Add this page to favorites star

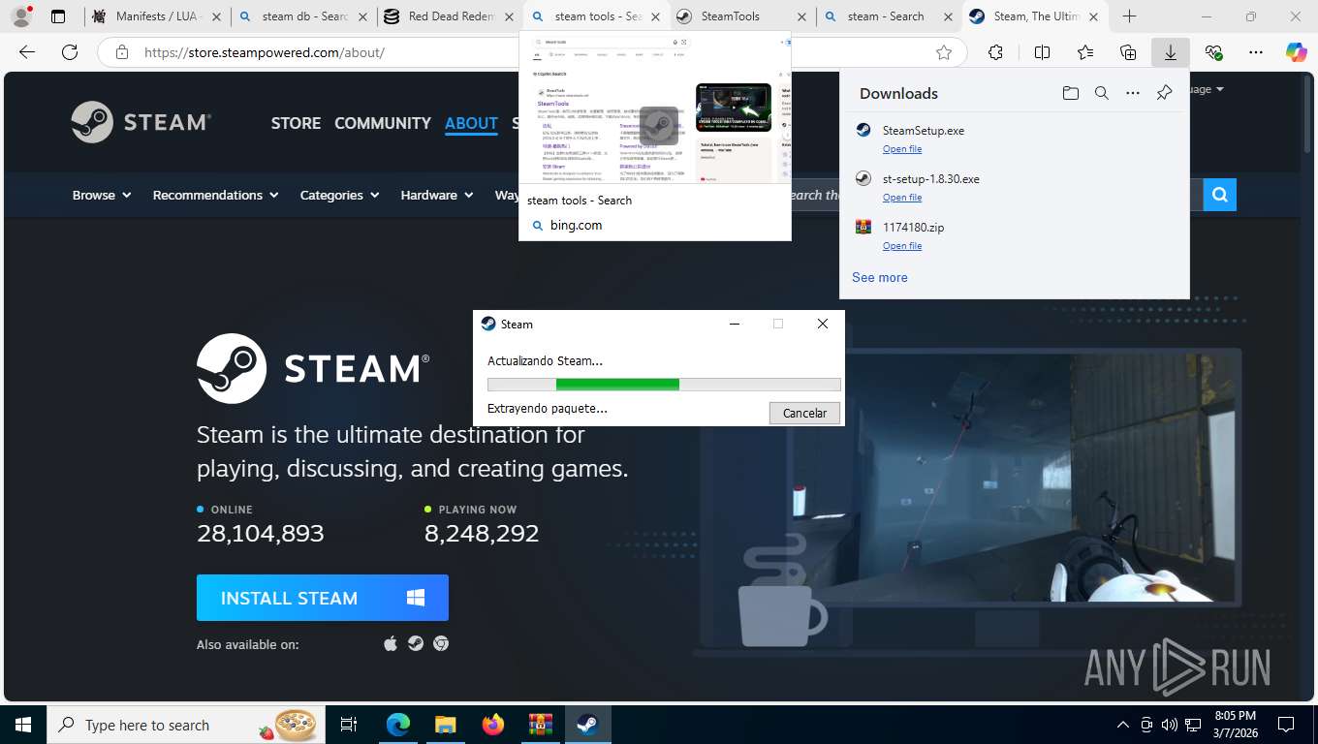coord(944,52)
